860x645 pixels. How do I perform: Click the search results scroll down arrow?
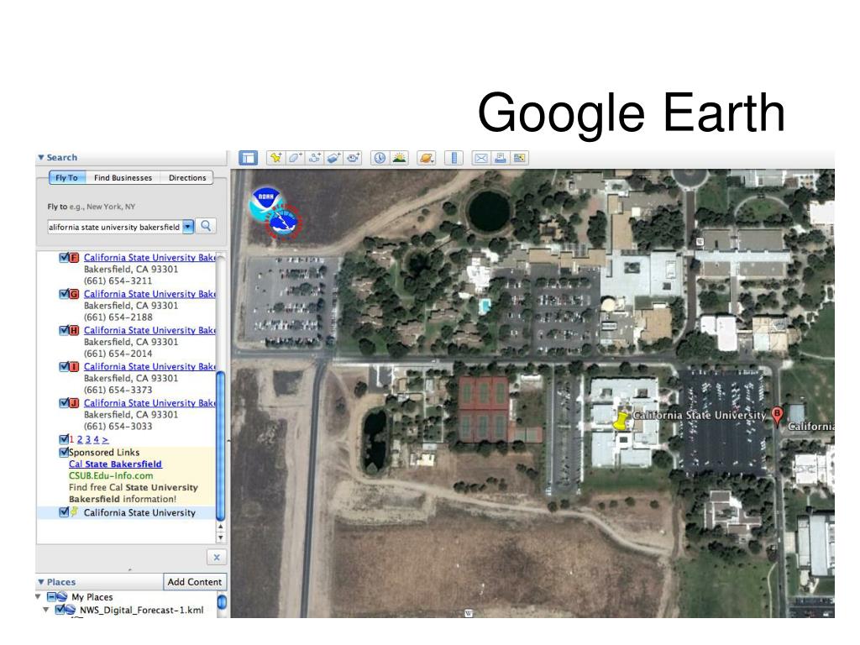[x=221, y=537]
